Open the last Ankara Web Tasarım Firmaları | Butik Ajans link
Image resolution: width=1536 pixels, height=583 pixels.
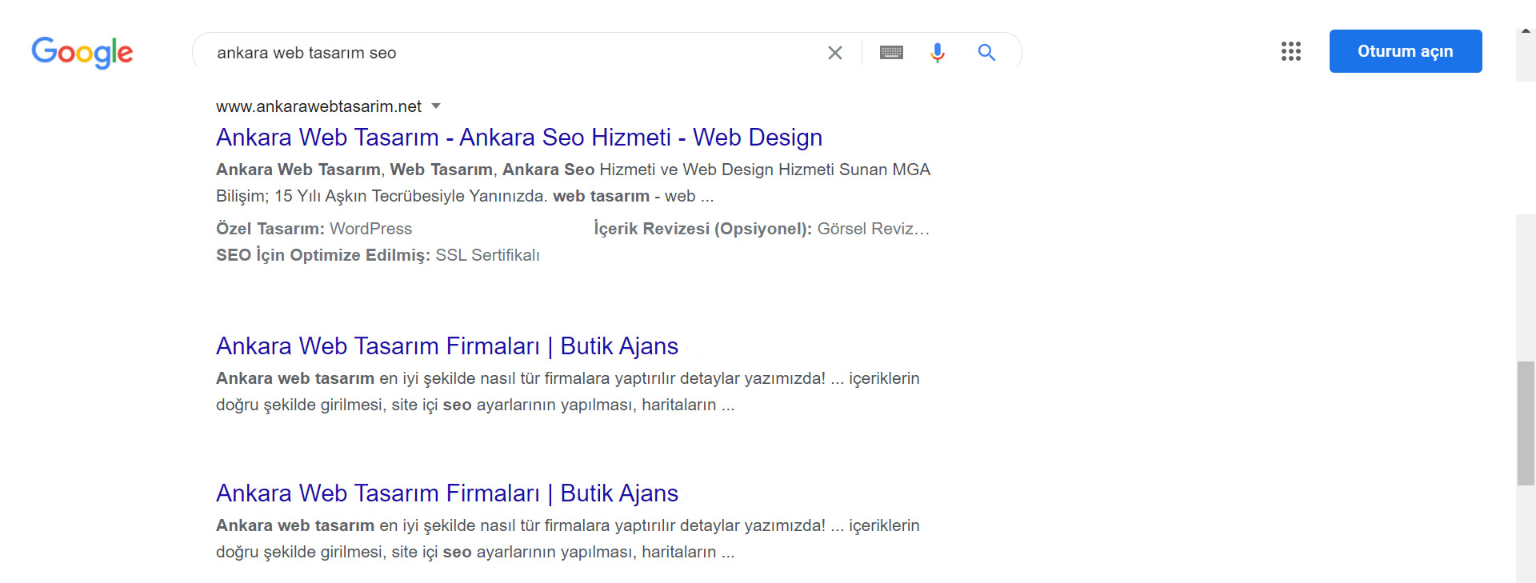click(447, 493)
